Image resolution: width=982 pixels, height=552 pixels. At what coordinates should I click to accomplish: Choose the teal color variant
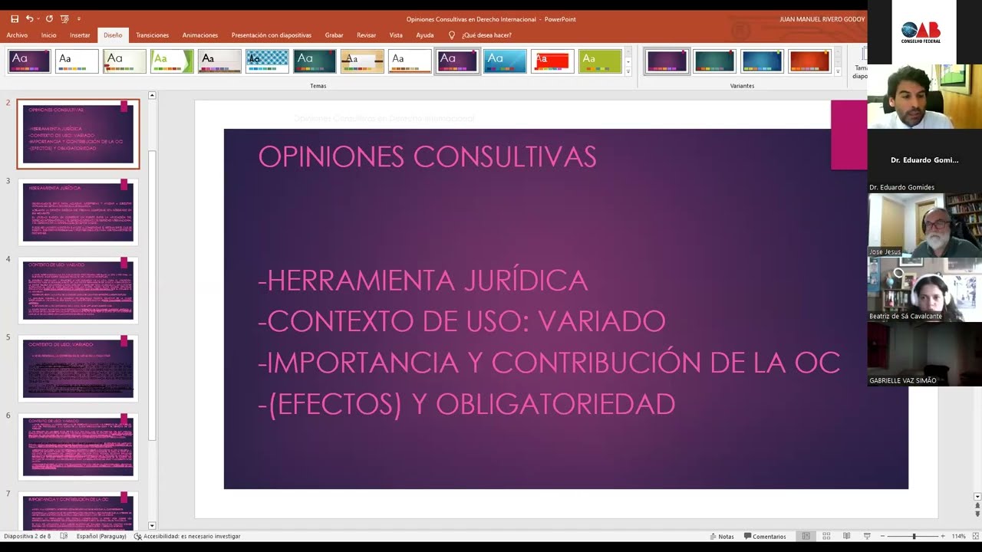click(x=714, y=61)
